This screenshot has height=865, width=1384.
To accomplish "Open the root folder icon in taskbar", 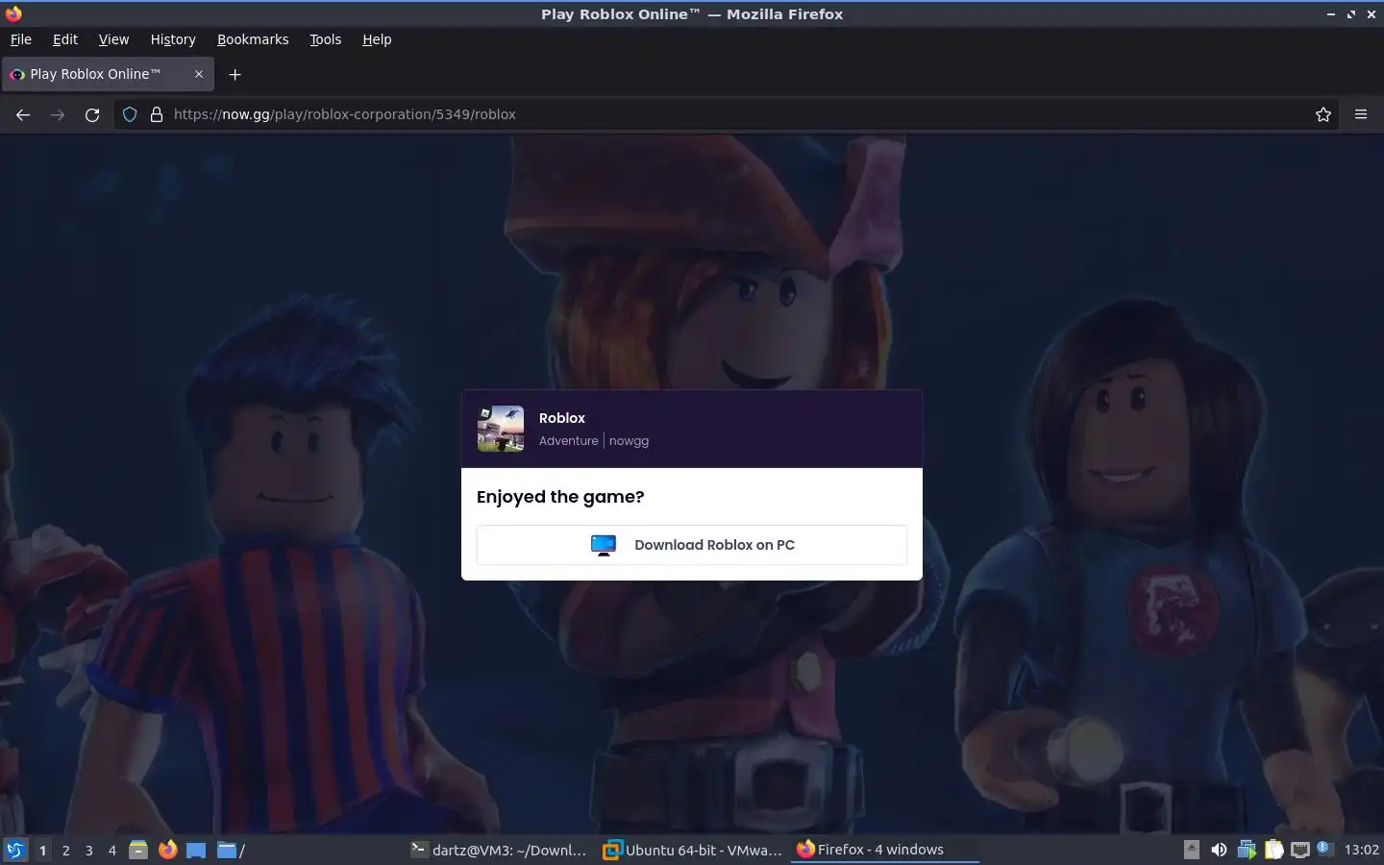I will pos(231,850).
